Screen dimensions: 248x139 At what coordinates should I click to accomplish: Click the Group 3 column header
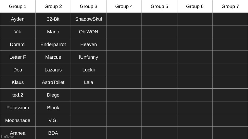tap(88, 6)
